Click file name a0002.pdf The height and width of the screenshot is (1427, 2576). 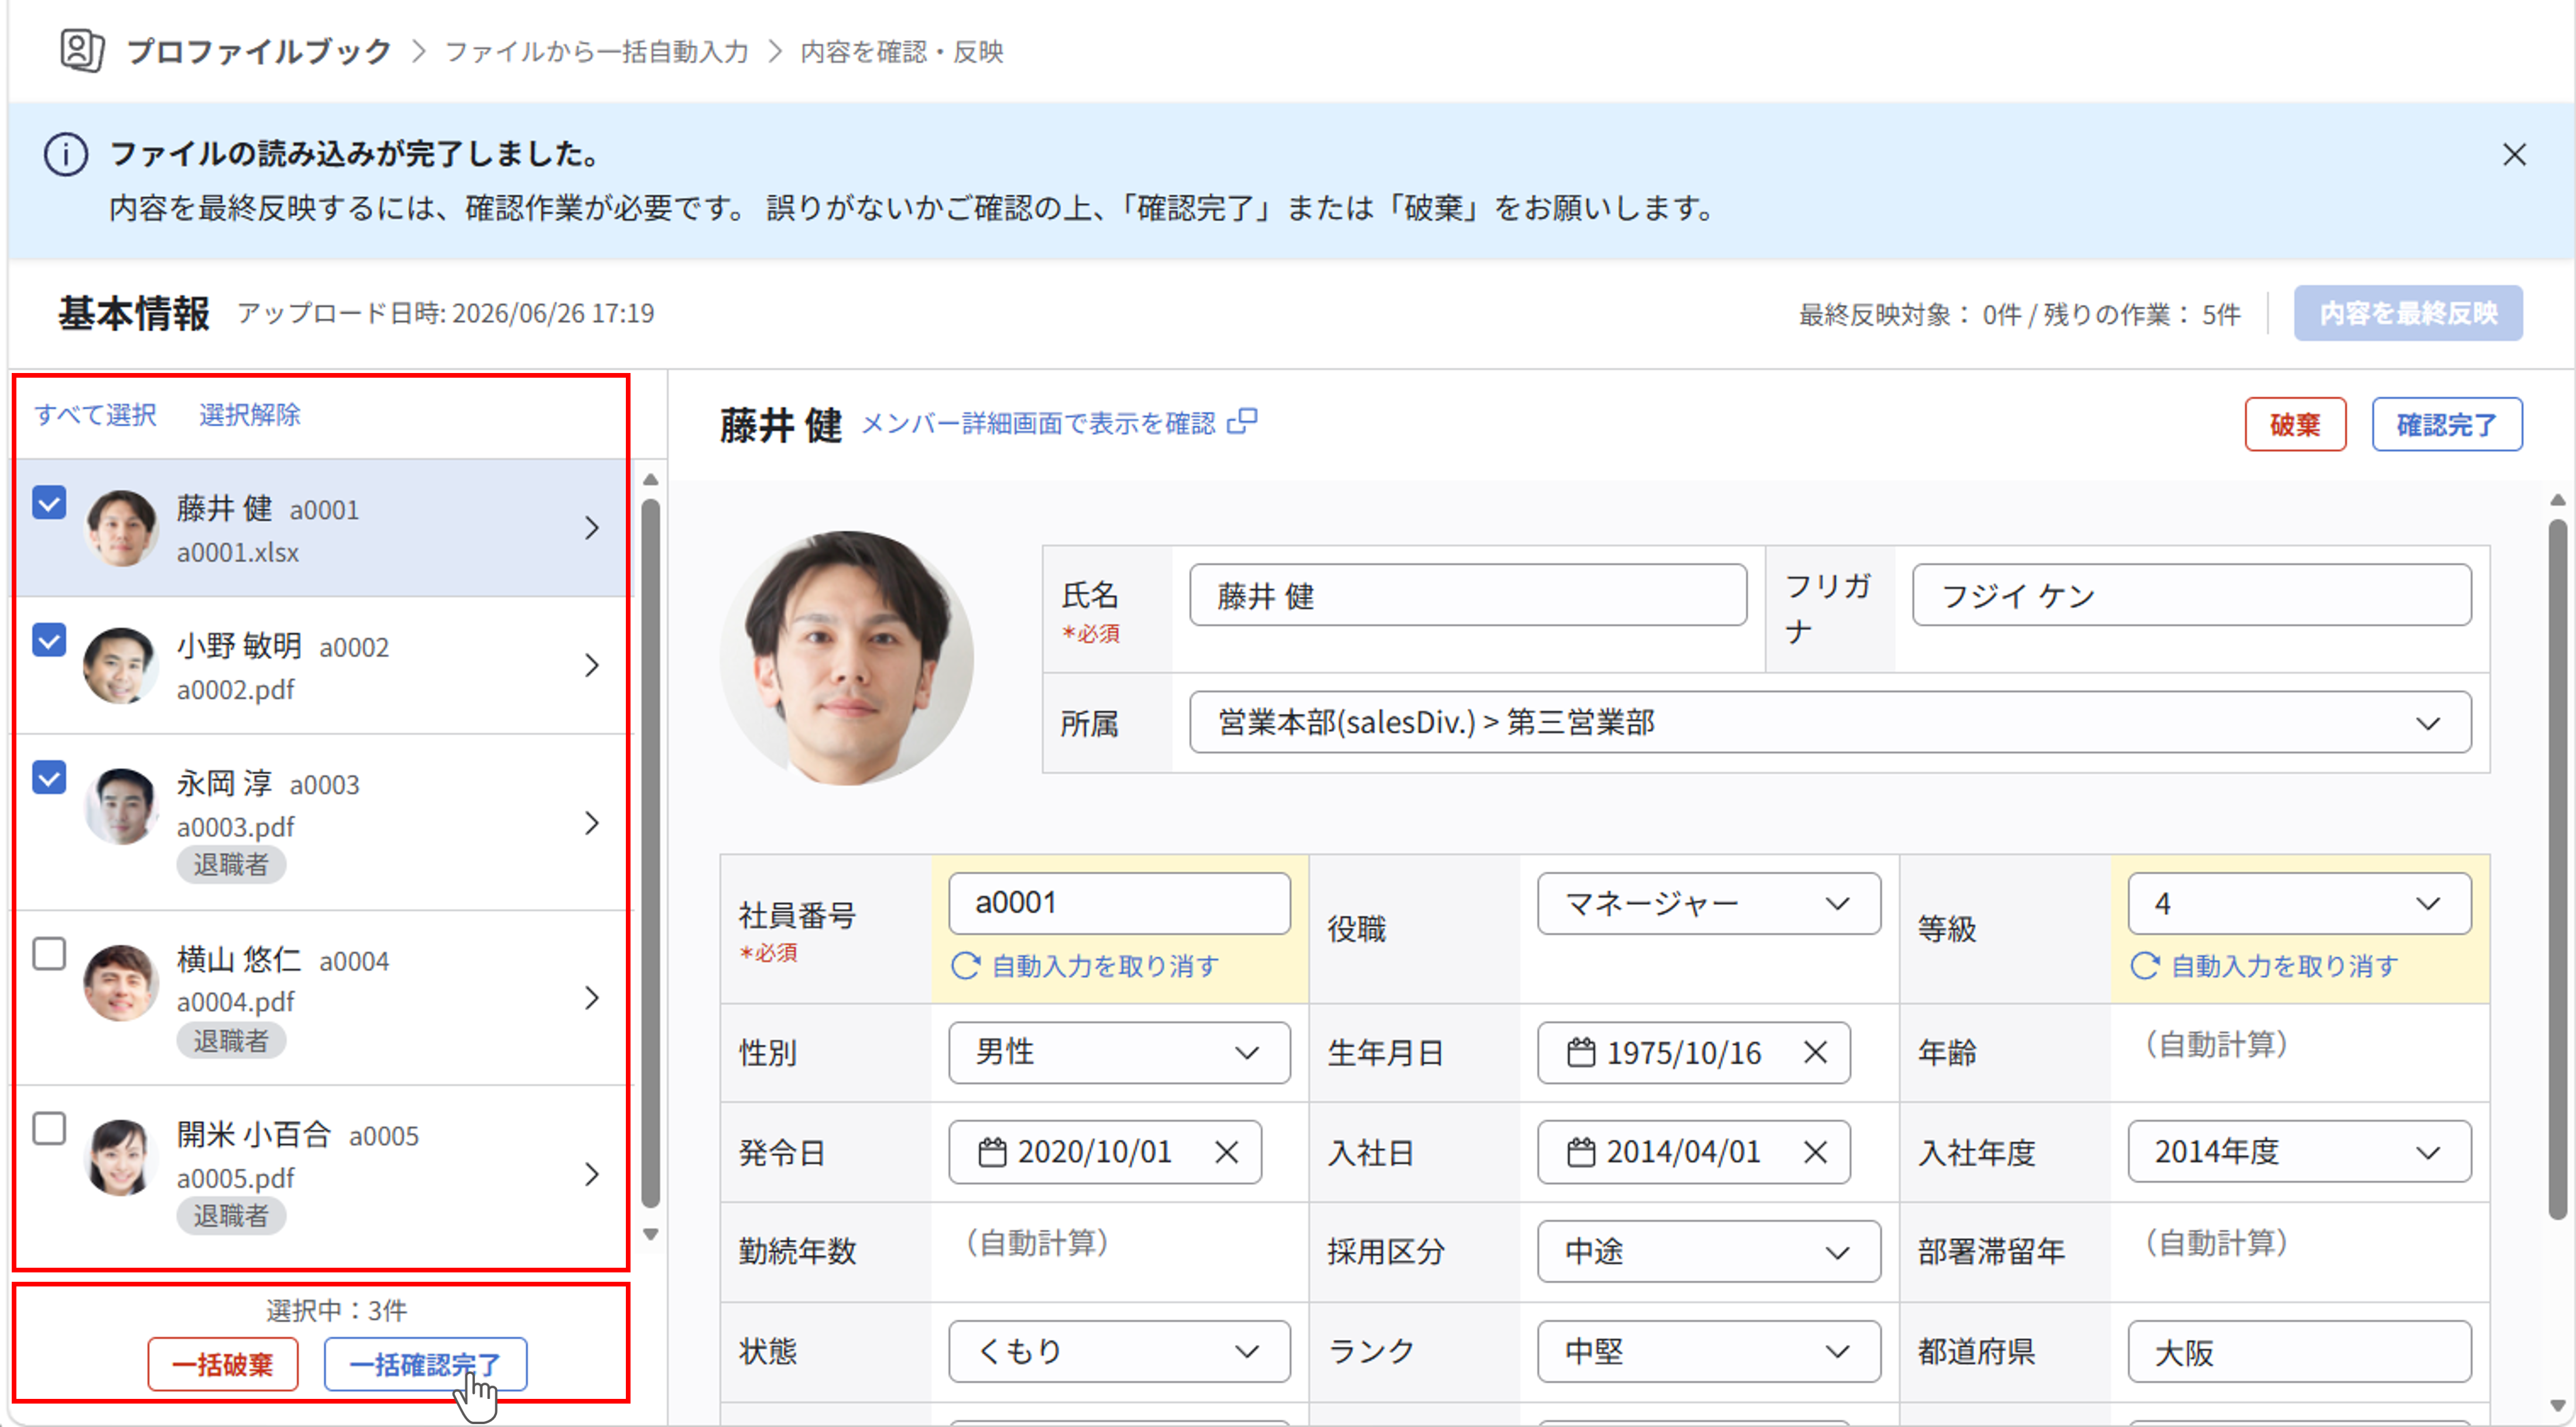pyautogui.click(x=236, y=690)
